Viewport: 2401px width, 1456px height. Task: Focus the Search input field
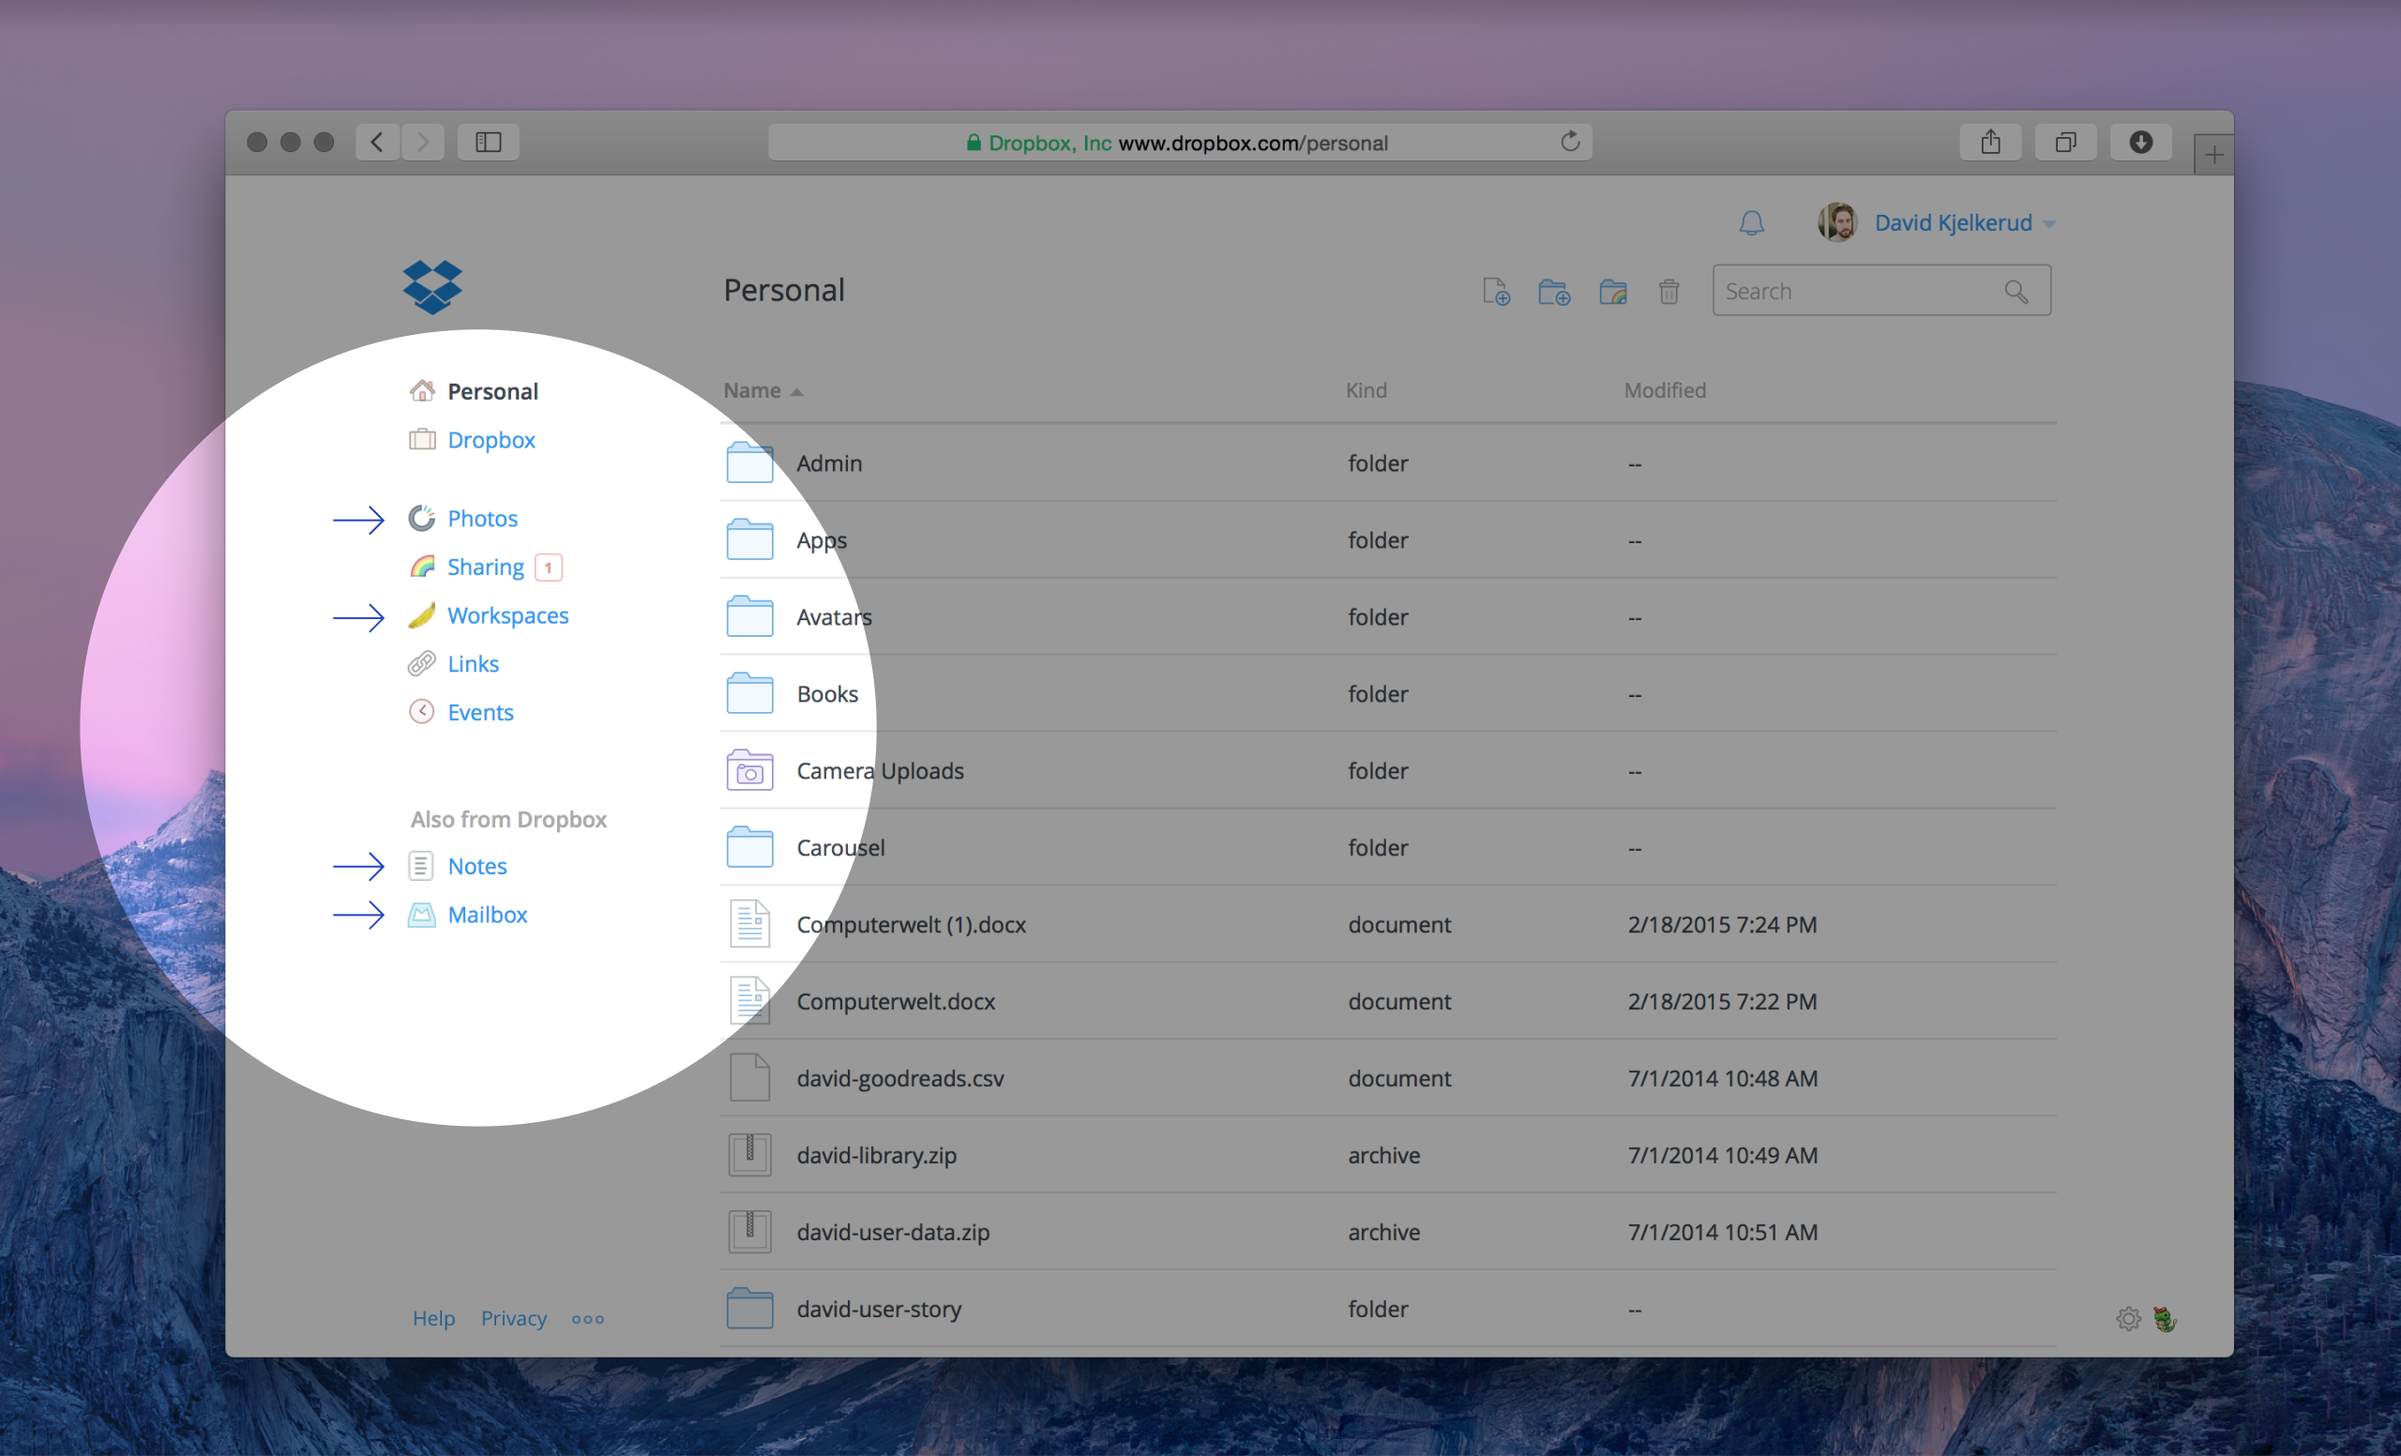pyautogui.click(x=1881, y=291)
